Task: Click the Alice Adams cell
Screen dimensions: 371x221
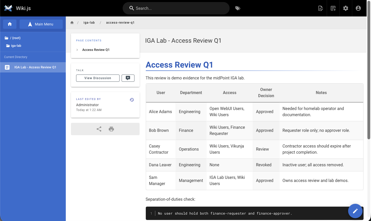Action: tap(161, 112)
